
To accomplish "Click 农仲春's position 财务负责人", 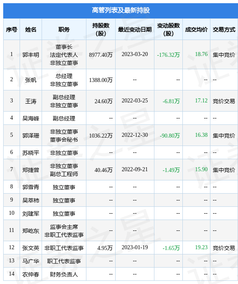I will (64, 274).
